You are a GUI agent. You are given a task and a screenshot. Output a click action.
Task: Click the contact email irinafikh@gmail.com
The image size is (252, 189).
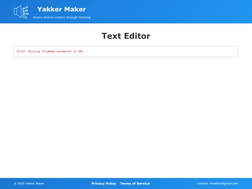tap(224, 183)
